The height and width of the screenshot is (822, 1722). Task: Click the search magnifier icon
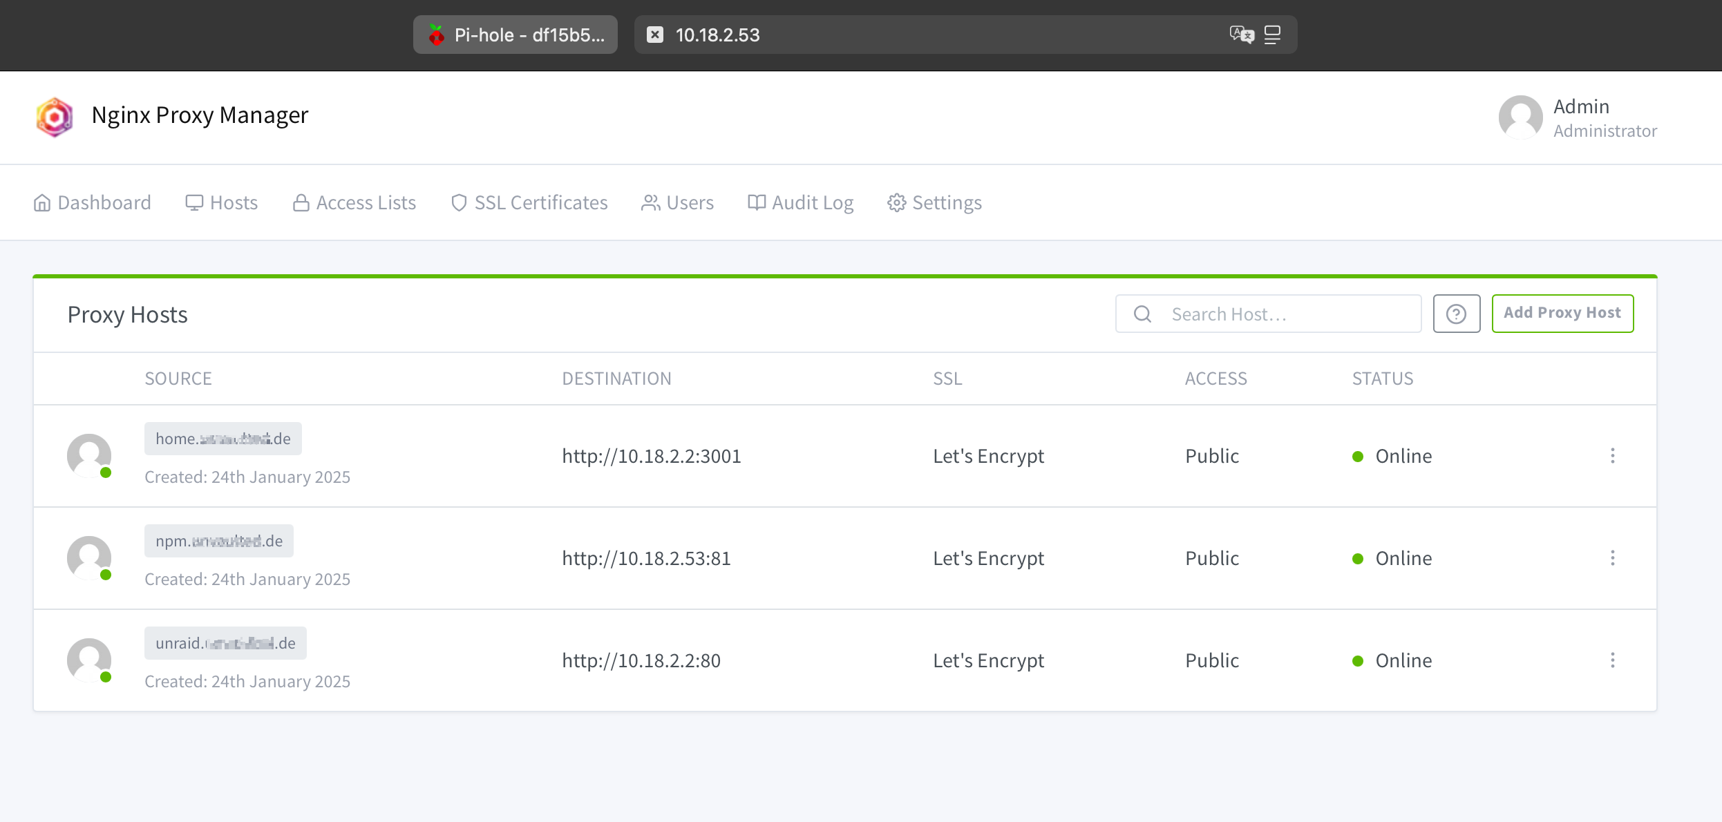[1143, 314]
